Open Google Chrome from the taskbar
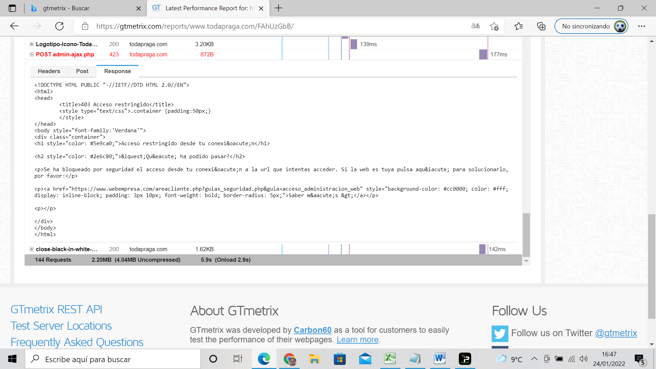 pyautogui.click(x=289, y=359)
